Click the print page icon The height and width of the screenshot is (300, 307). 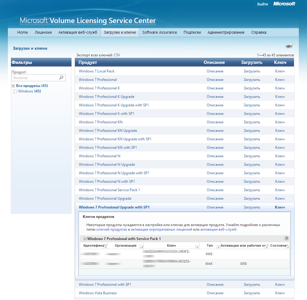point(289,46)
